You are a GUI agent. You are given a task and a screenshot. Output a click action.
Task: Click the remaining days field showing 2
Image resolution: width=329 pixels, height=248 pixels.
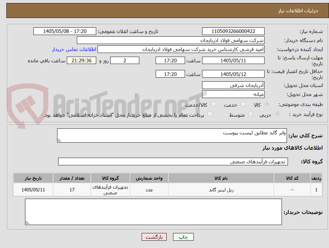(125, 61)
